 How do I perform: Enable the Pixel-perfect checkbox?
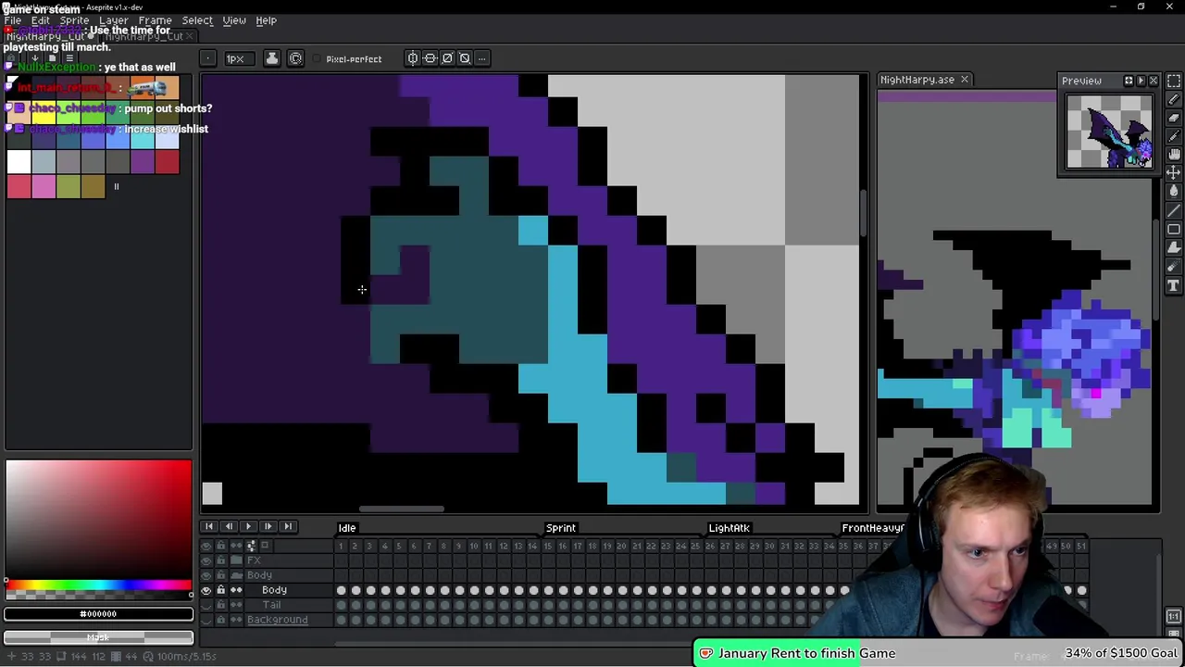347,58
